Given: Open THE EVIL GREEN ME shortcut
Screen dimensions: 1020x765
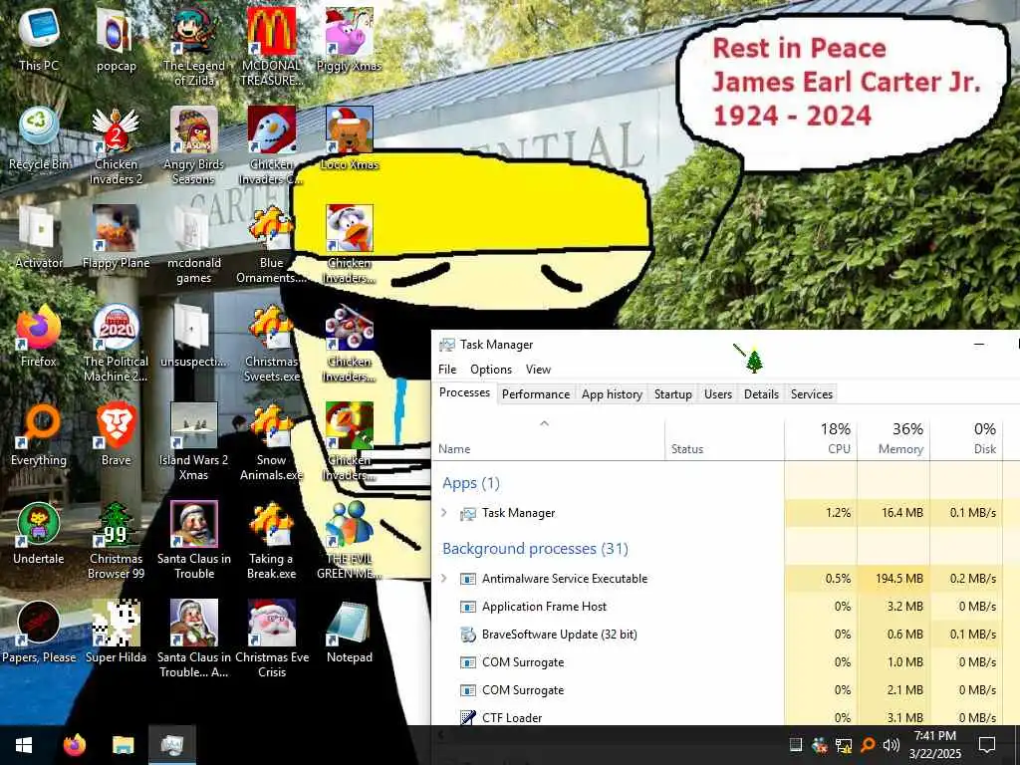Looking at the screenshot, I should (350, 540).
